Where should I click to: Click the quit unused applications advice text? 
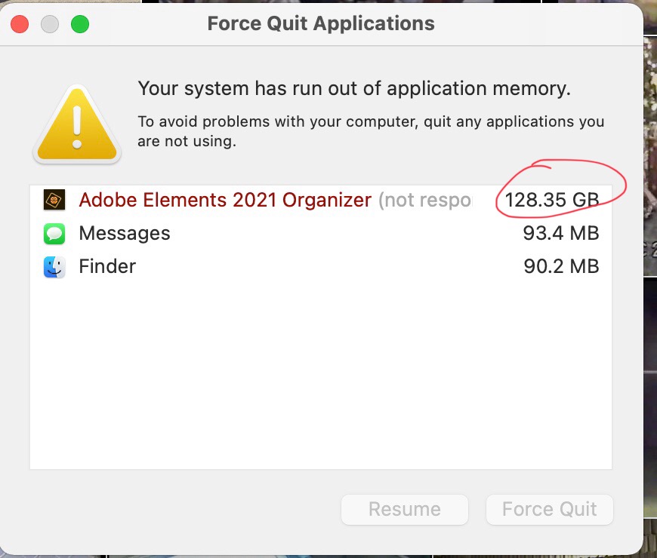pos(370,130)
